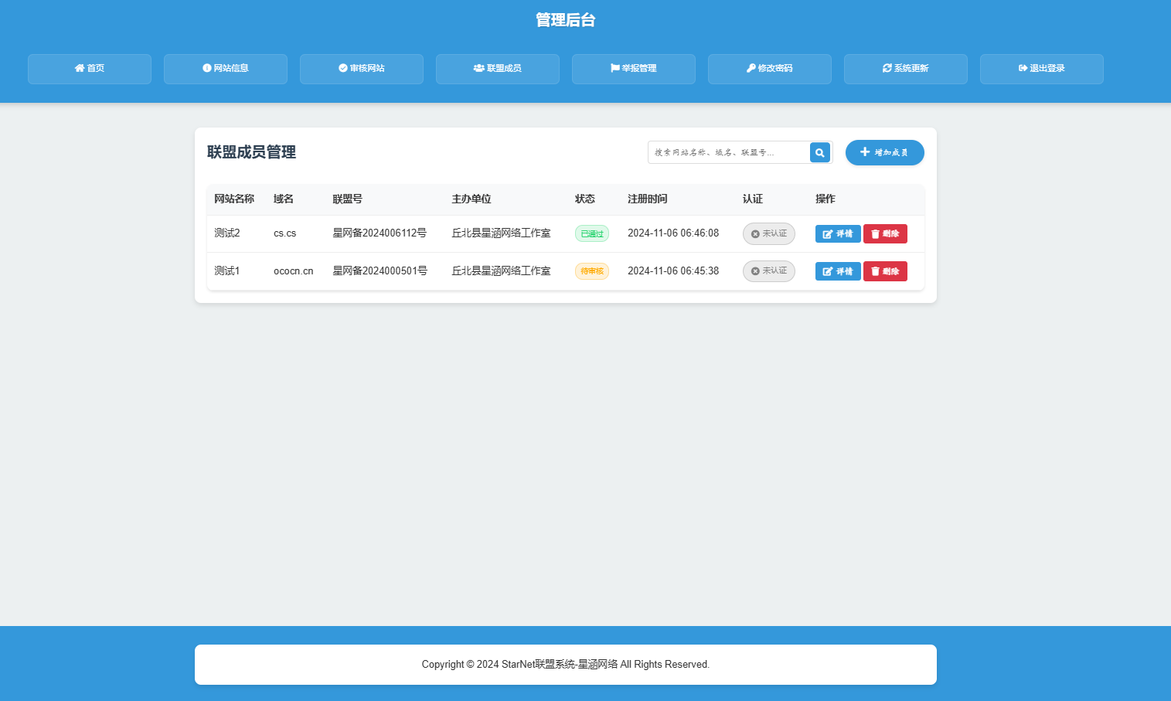
Task: Select the 联盟成员 members menu item
Action: tap(498, 69)
